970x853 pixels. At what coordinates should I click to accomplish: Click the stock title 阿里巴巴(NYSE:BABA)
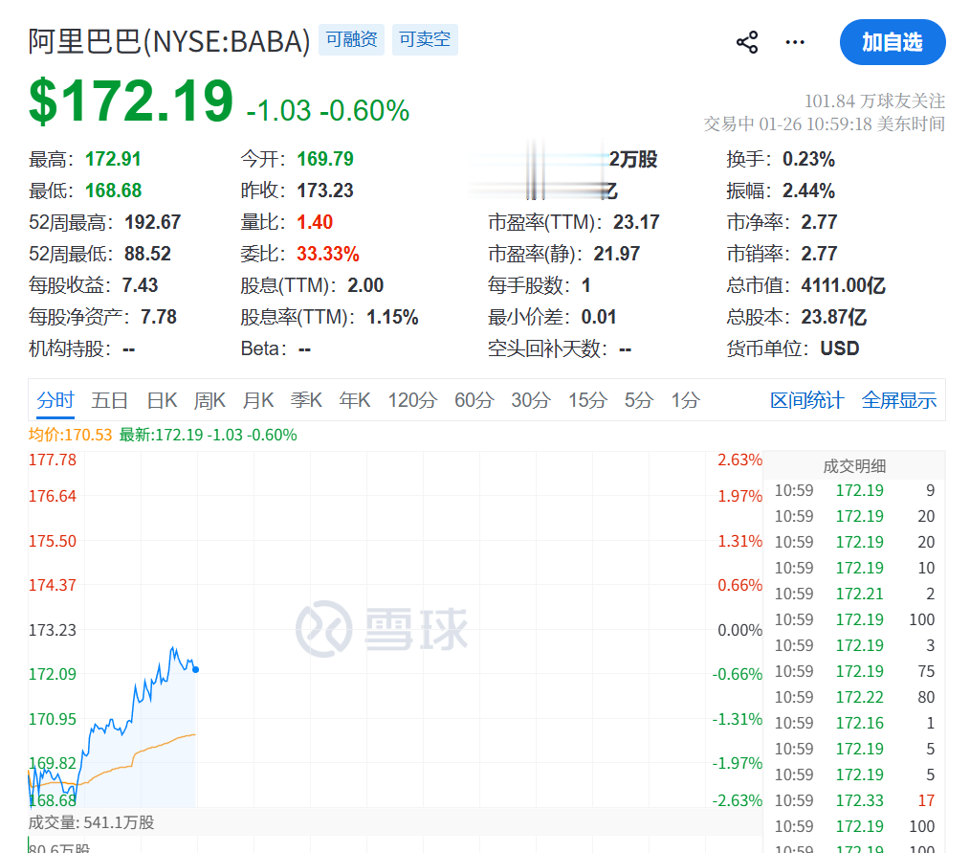click(x=169, y=41)
